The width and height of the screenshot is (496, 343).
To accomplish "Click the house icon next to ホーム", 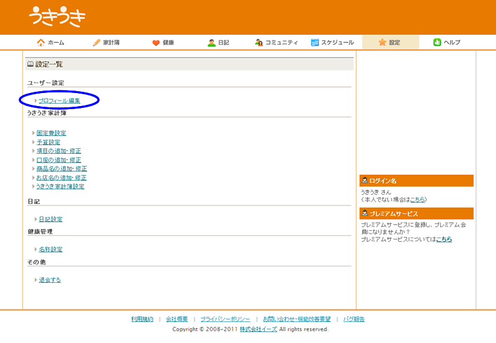I will point(41,42).
